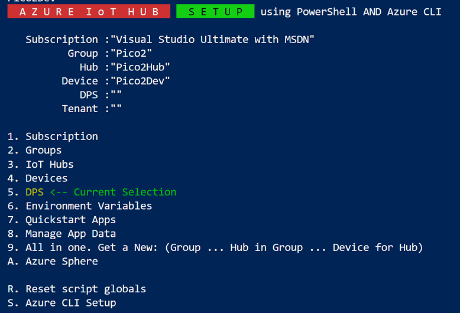The height and width of the screenshot is (313, 460).
Task: Choose R. Reset script globals
Action: [77, 289]
